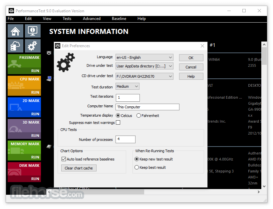273x209 pixels.
Task: Click the vertical scrollbar thumb
Action: click(x=264, y=56)
